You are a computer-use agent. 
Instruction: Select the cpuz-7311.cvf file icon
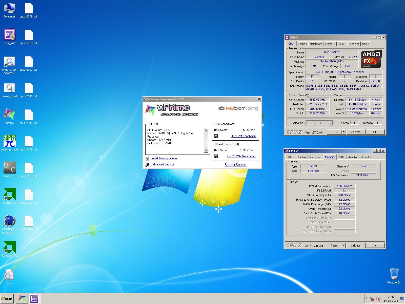pyautogui.click(x=29, y=197)
